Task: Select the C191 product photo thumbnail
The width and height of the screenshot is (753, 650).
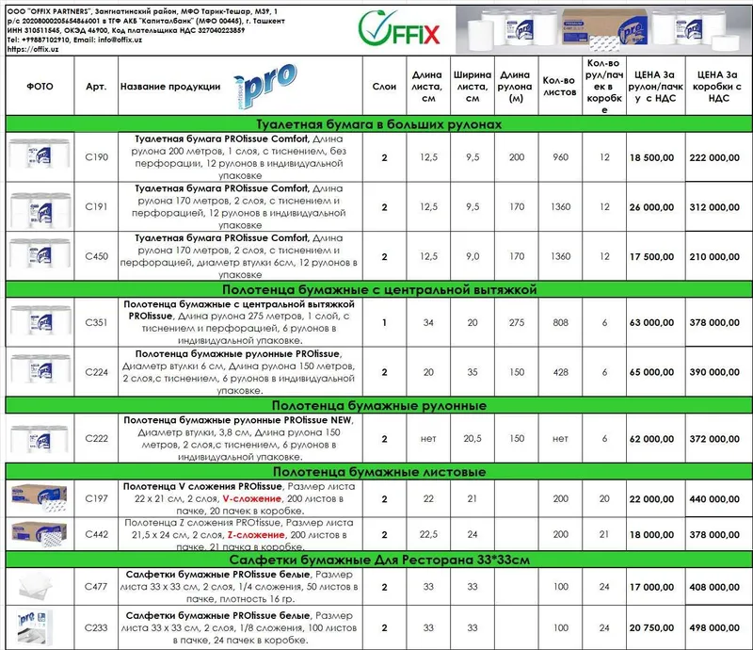Action: [x=40, y=206]
